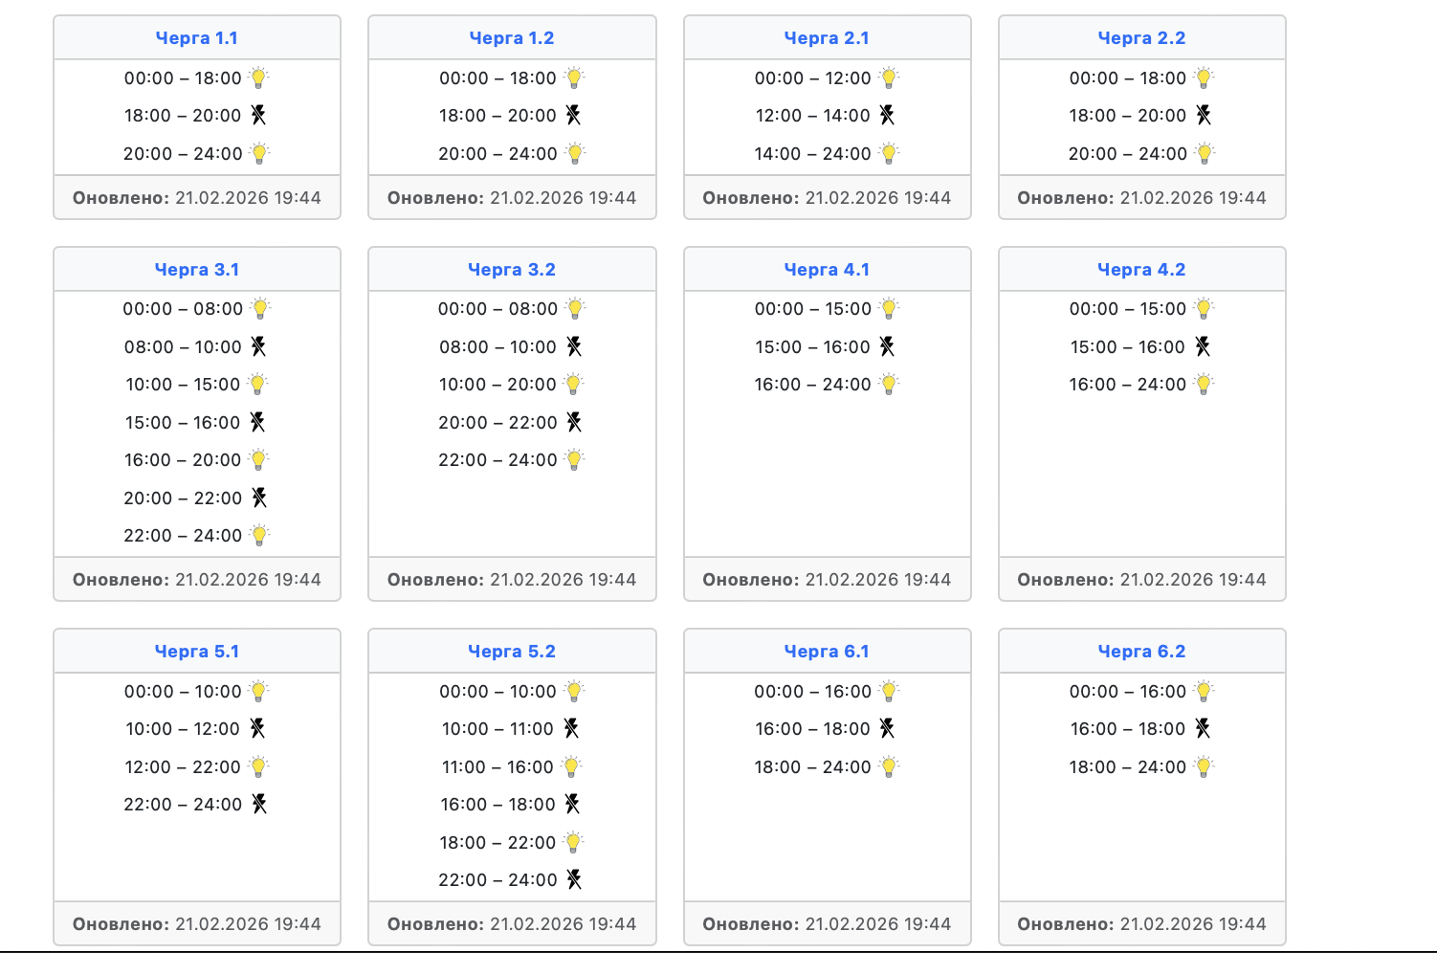This screenshot has width=1437, height=953.
Task: Open the Черга 6.2 queue link
Action: (x=1141, y=652)
